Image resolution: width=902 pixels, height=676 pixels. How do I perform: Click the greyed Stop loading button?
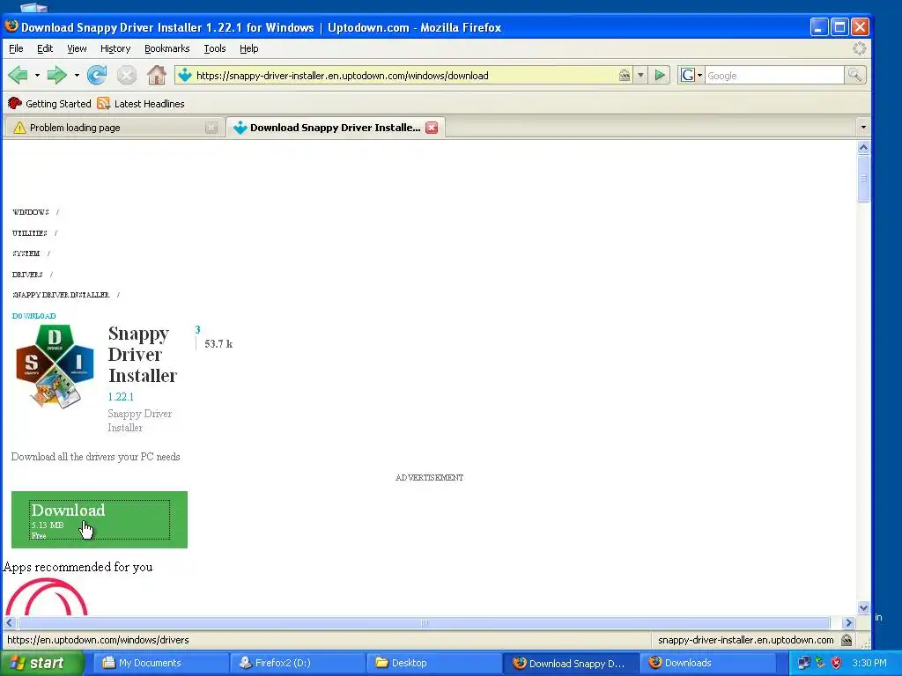[x=127, y=75]
